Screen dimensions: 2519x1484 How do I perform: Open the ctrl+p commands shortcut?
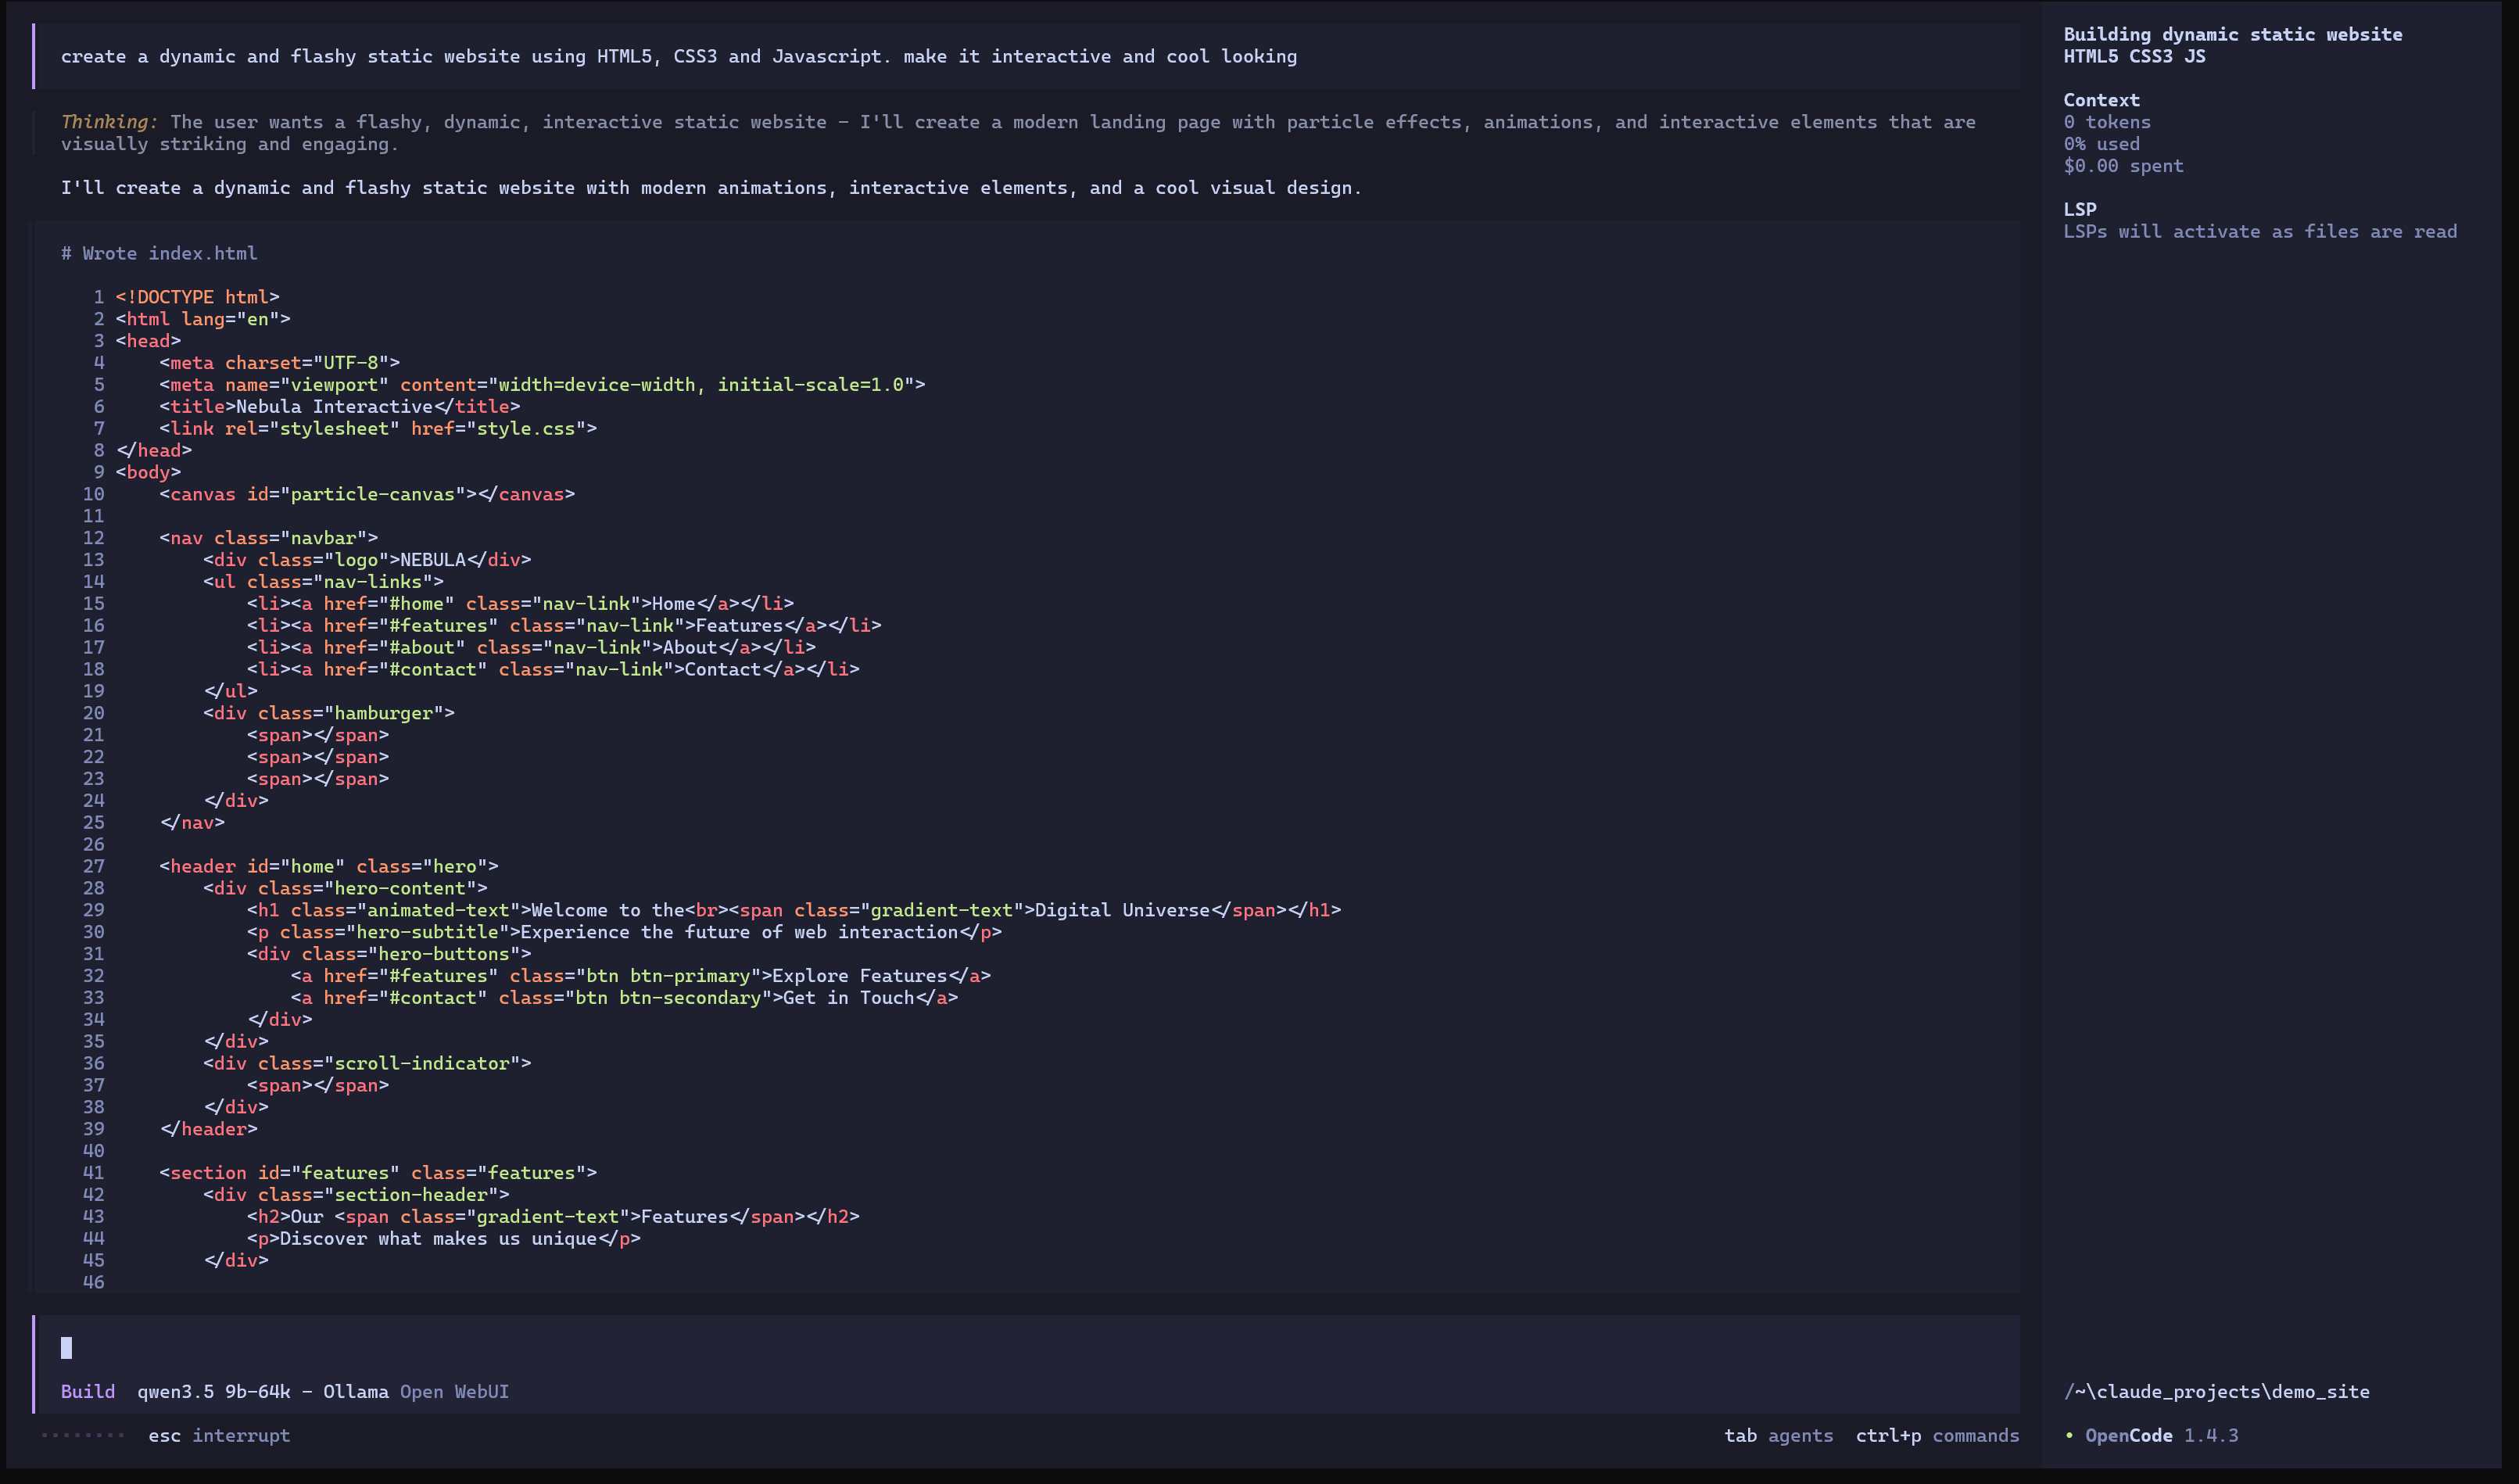[x=1937, y=1435]
